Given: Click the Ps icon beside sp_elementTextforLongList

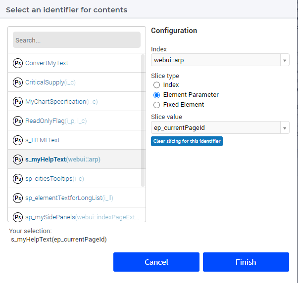Looking at the screenshot, I should 18,198.
